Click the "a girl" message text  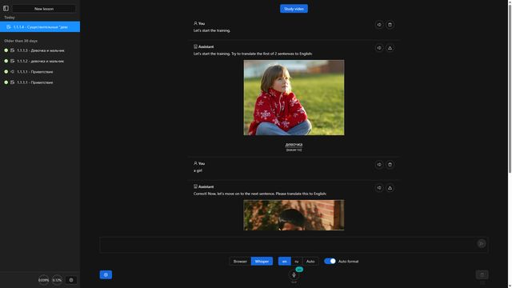tap(198, 170)
